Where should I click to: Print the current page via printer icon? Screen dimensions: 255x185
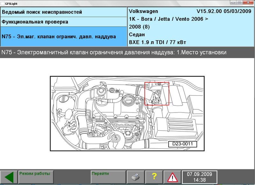(x=135, y=177)
